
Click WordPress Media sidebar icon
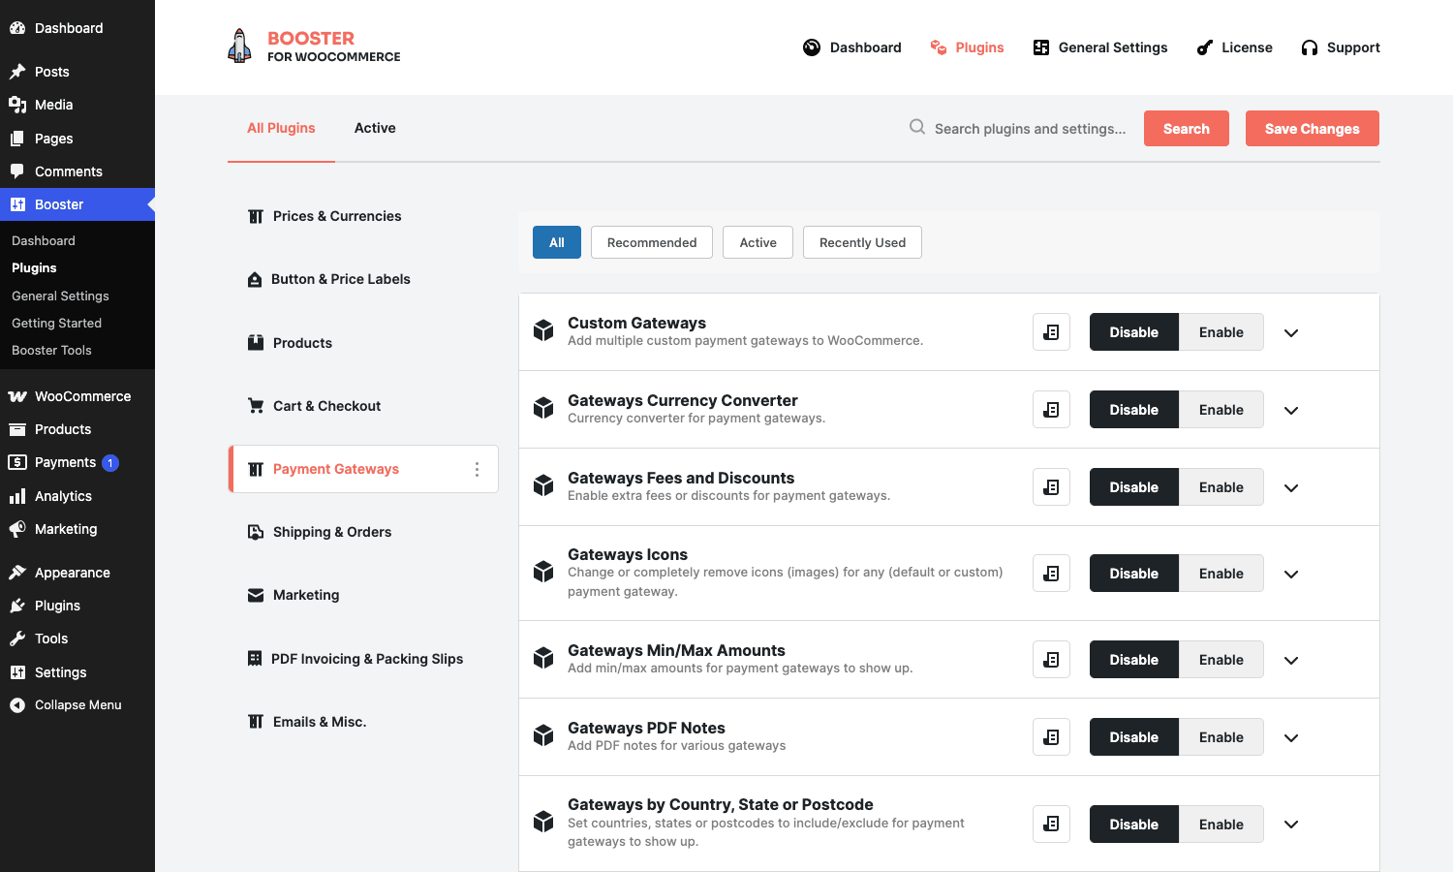17,105
